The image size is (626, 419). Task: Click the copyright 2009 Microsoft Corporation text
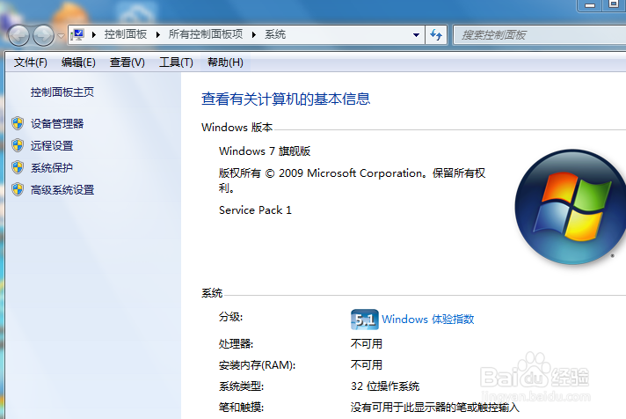(x=352, y=180)
